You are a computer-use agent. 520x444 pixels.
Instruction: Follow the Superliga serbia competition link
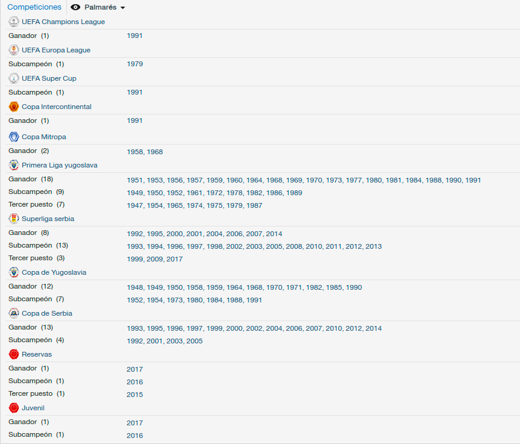(x=48, y=219)
